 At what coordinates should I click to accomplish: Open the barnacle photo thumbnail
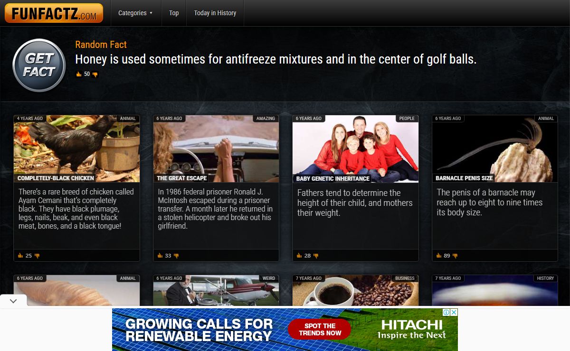[x=495, y=148]
